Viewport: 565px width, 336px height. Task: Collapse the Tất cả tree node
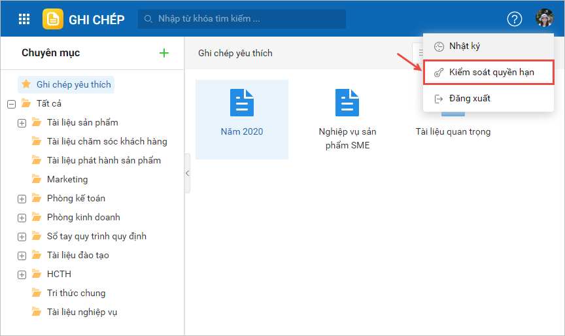10,104
